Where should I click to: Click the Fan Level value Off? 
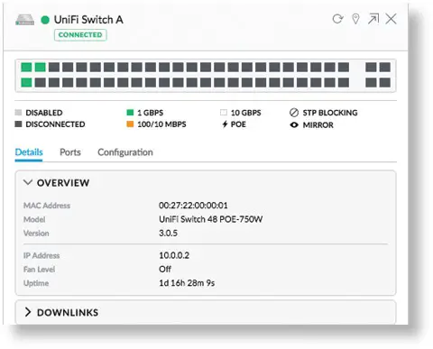165,269
